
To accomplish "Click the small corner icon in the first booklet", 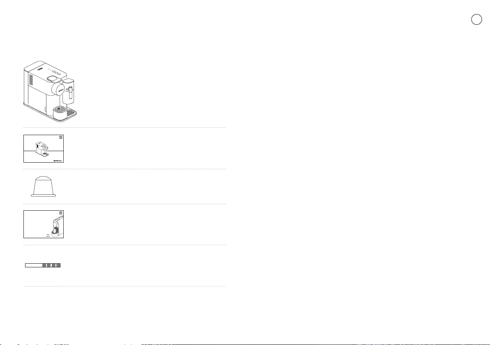I will point(61,137).
